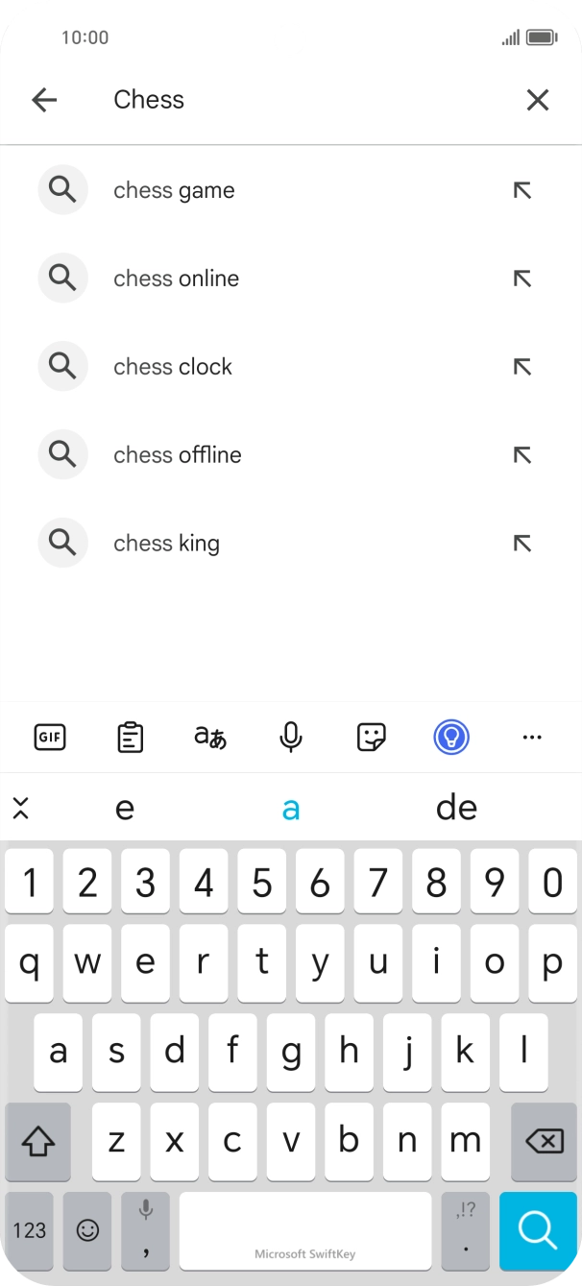Open the sticker picker
The height and width of the screenshot is (1286, 582).
click(371, 737)
